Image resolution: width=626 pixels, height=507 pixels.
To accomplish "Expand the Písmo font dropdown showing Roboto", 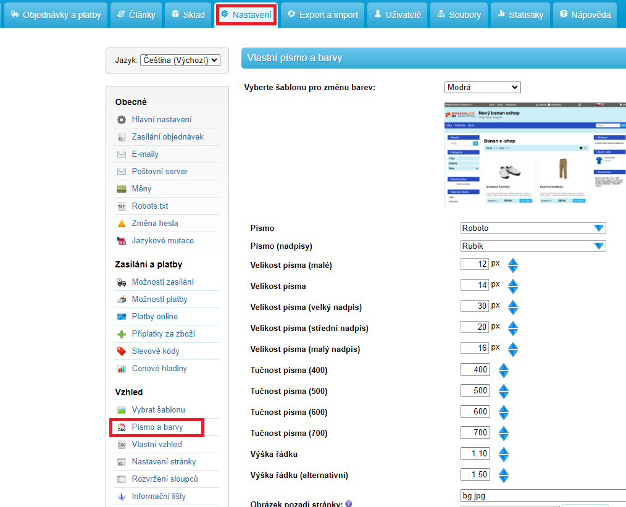I will 533,228.
